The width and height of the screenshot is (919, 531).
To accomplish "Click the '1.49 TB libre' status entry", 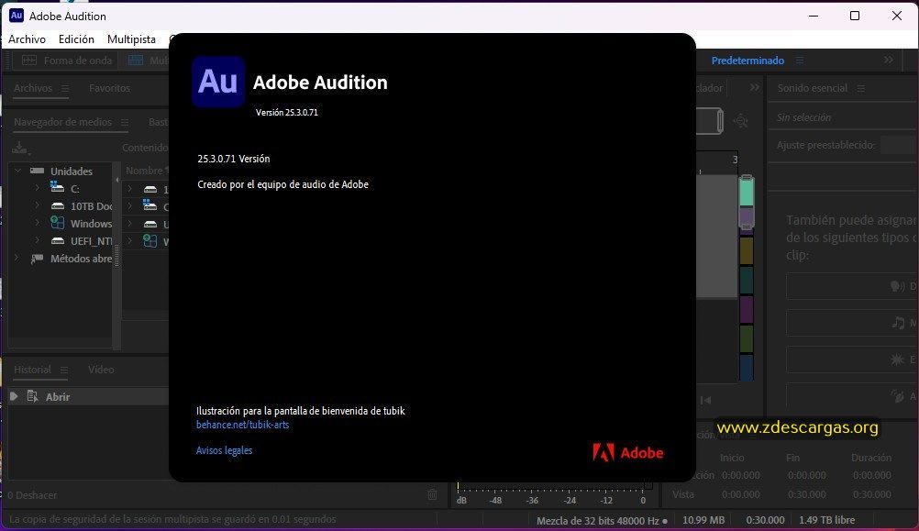I will click(826, 520).
